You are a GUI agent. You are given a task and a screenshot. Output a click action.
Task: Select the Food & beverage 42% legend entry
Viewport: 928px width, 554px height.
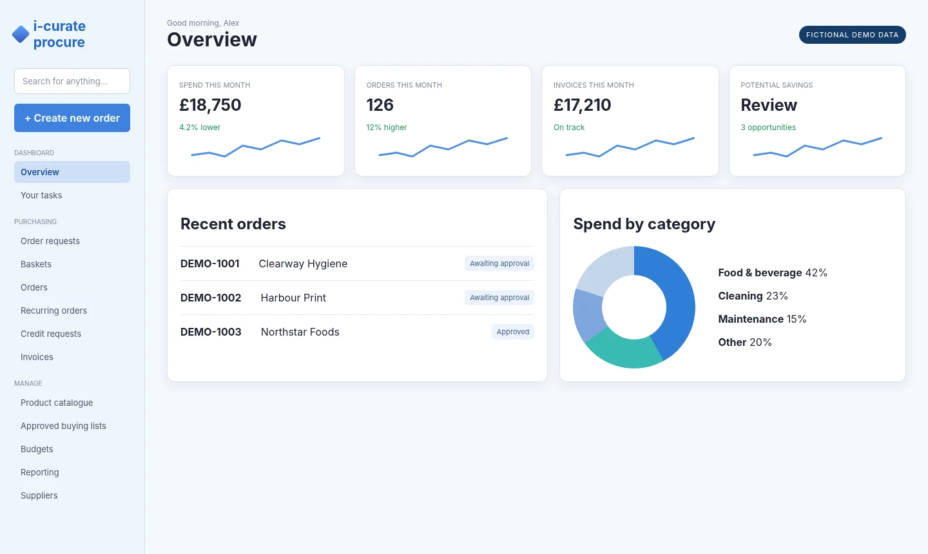(773, 272)
